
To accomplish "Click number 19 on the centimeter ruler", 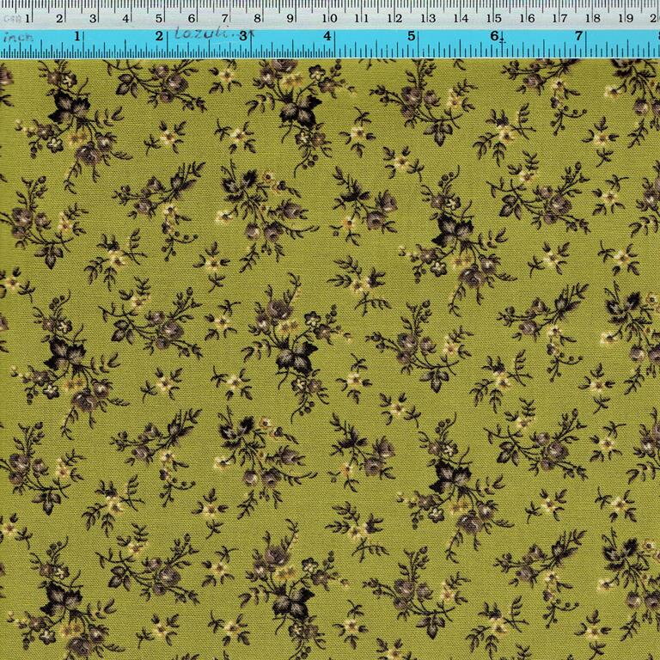I will pyautogui.click(x=626, y=19).
